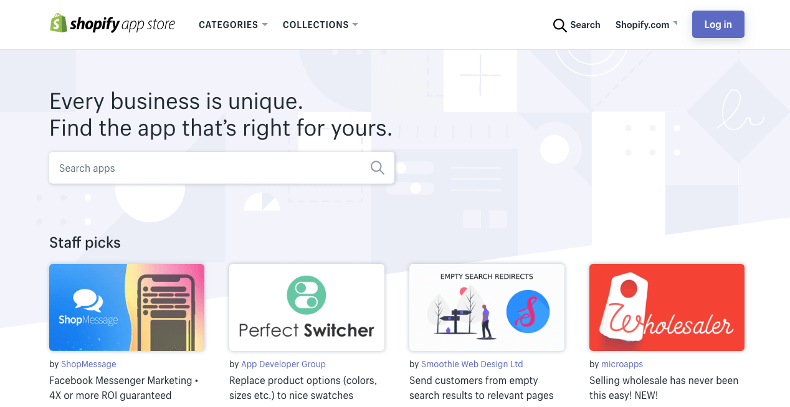Click the magnifier icon beside Search in header
This screenshot has width=790, height=407.
pyautogui.click(x=559, y=25)
